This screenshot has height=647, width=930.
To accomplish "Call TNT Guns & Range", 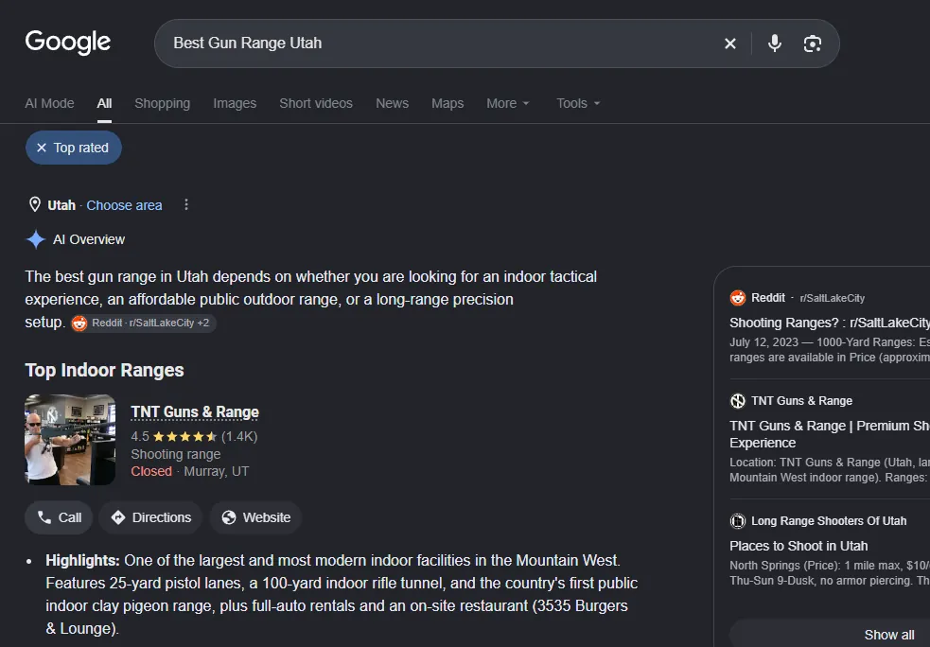I will [59, 517].
